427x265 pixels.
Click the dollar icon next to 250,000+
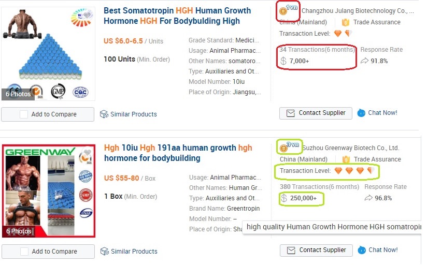tap(283, 198)
